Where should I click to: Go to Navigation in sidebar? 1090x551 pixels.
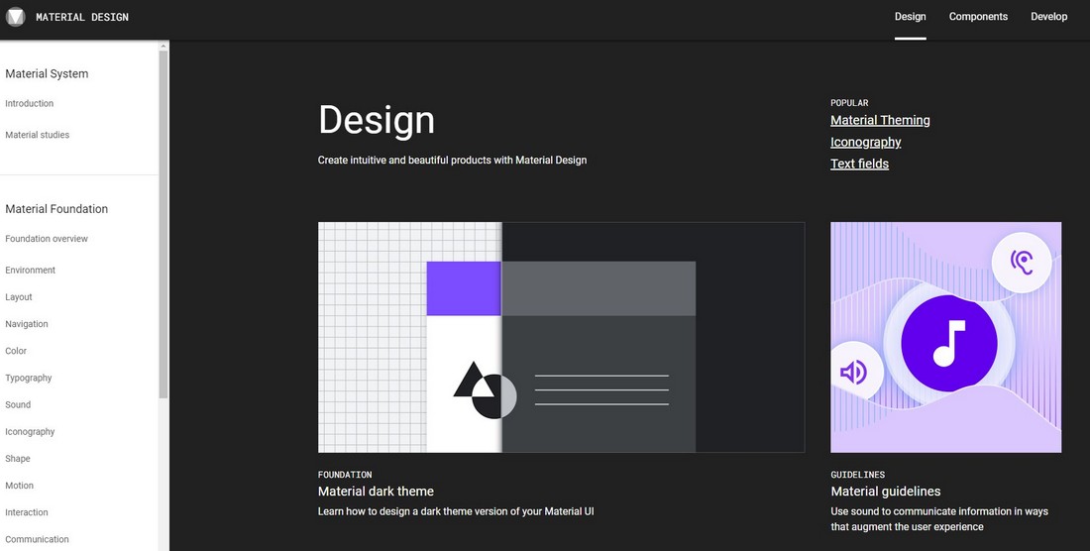(27, 324)
